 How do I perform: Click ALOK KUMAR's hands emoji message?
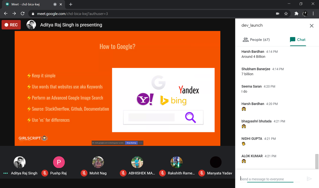pos(244,161)
